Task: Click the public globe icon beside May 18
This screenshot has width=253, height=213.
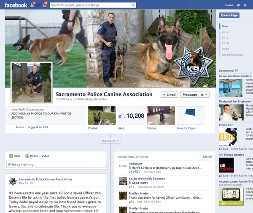Action: tap(32, 183)
